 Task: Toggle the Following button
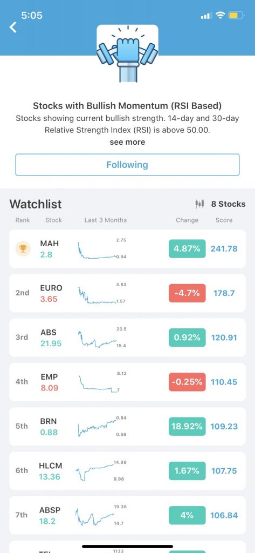tap(127, 165)
